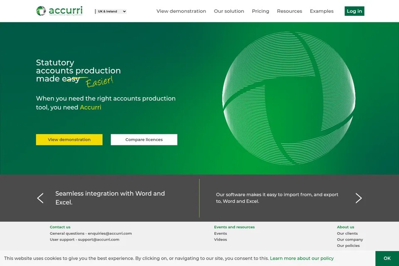Click the enquiries@accurri.com email line

click(x=91, y=234)
